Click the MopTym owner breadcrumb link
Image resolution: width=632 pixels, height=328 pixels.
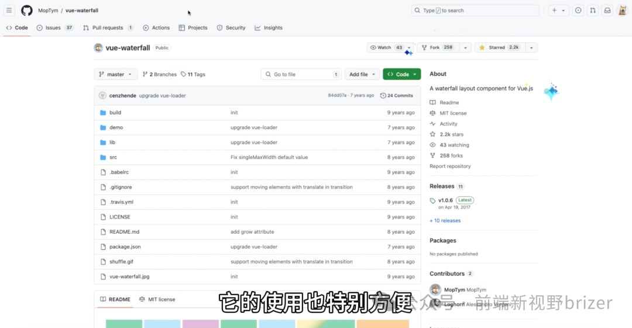pyautogui.click(x=48, y=11)
